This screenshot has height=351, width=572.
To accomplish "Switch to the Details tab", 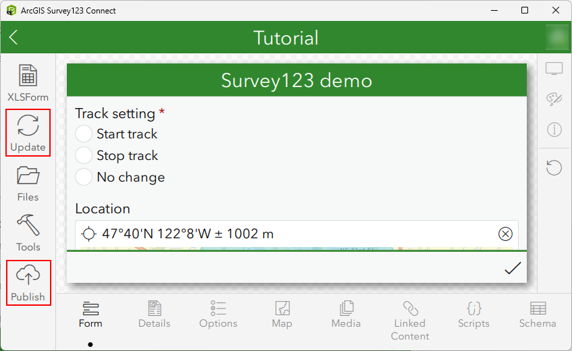I will click(154, 315).
